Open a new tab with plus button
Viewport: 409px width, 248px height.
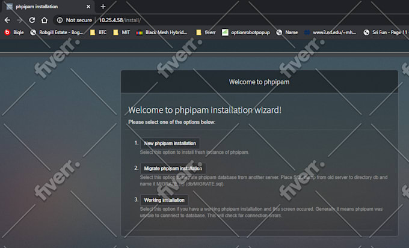[x=103, y=6]
